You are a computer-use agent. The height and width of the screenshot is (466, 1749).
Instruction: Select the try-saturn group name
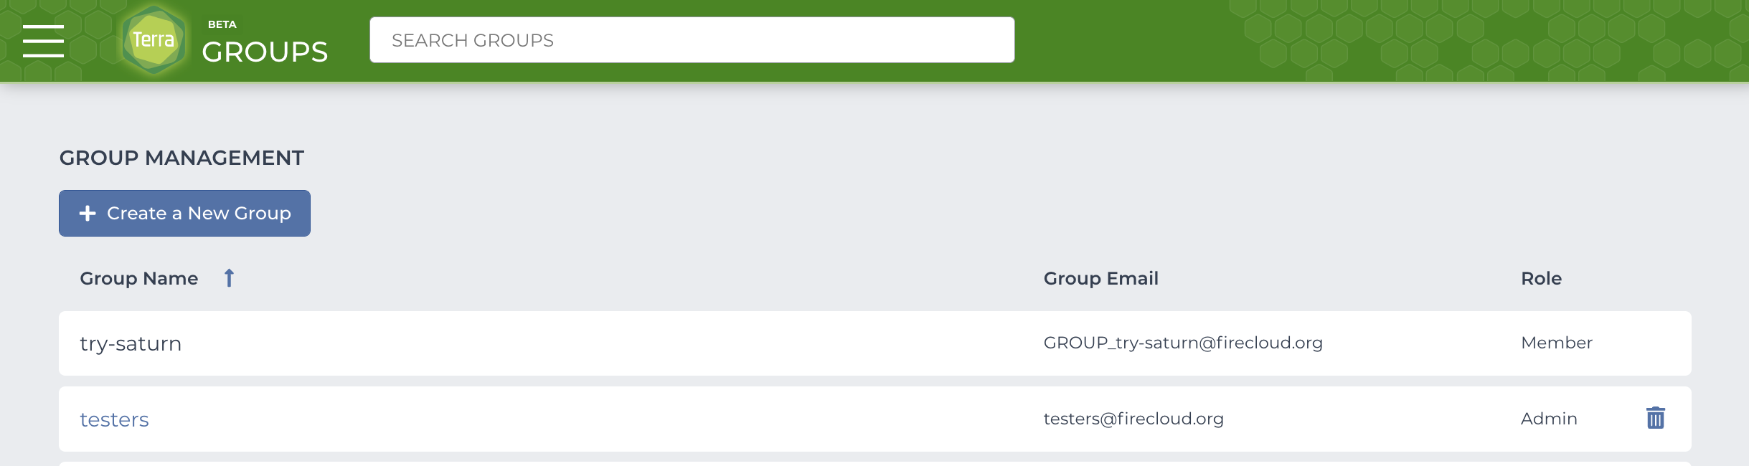point(131,343)
